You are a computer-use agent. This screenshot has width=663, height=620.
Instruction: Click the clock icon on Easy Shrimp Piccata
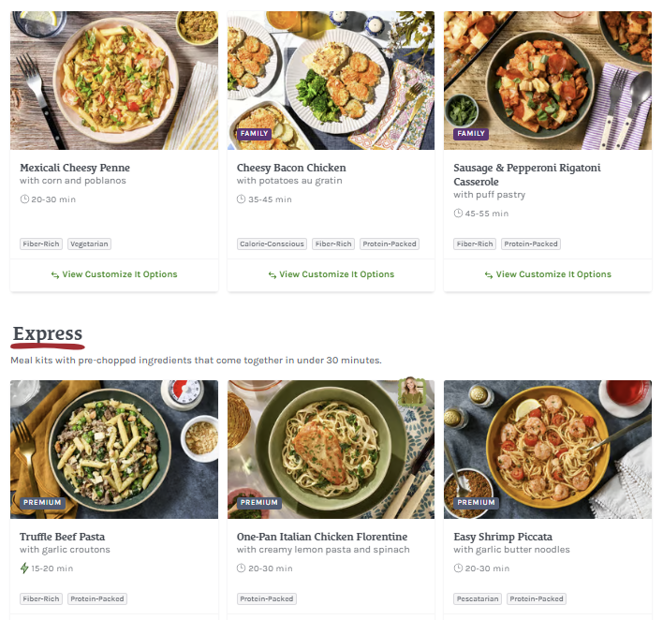coord(458,568)
